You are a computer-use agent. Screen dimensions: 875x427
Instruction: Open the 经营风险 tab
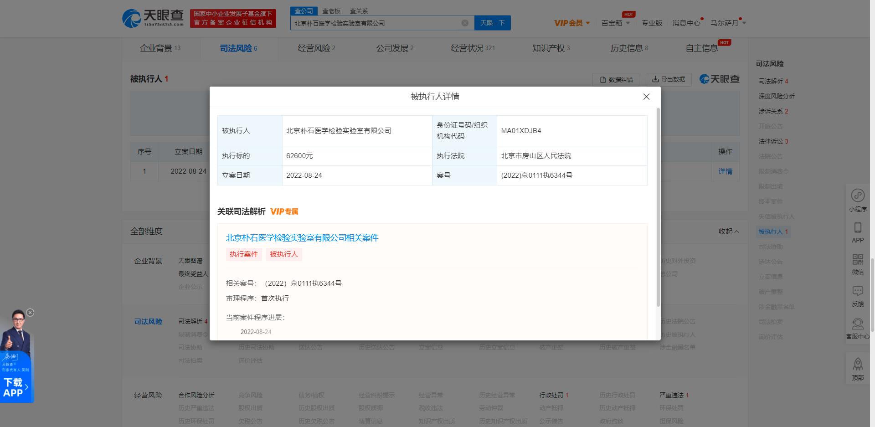[316, 48]
